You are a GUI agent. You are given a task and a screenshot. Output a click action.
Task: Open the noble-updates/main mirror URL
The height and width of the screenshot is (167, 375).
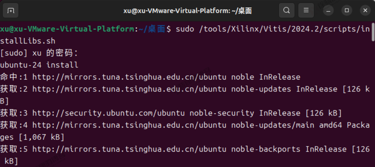[x=129, y=125]
